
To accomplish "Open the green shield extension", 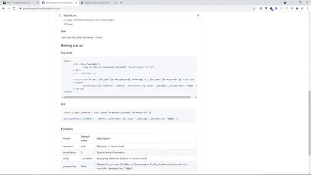I will tap(266, 9).
